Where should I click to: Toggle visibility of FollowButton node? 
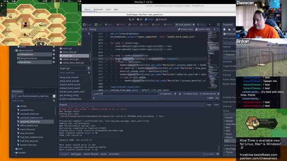[54, 55]
